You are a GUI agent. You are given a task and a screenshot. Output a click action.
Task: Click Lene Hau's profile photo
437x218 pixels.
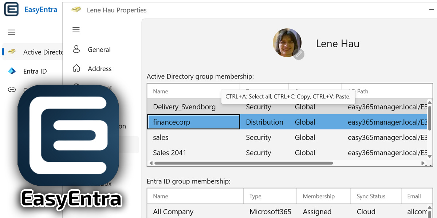(287, 43)
